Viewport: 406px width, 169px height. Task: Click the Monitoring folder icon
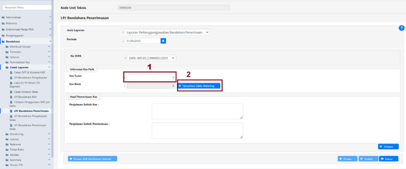pyautogui.click(x=7, y=134)
